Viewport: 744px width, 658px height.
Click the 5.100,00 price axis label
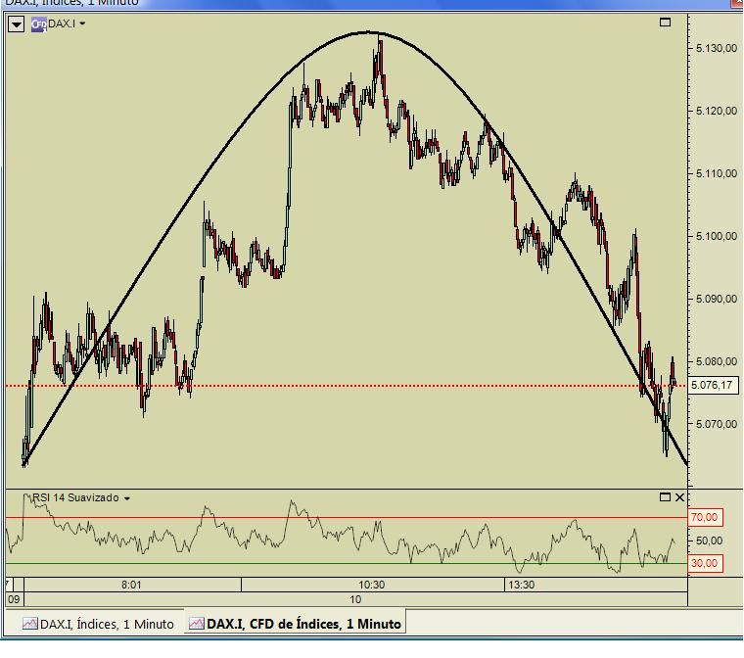717,236
